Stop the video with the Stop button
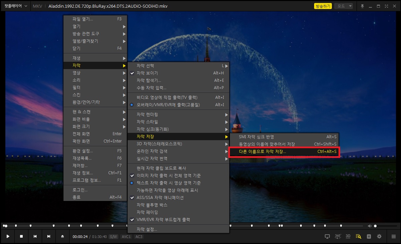401x244 pixels. (x=21, y=236)
